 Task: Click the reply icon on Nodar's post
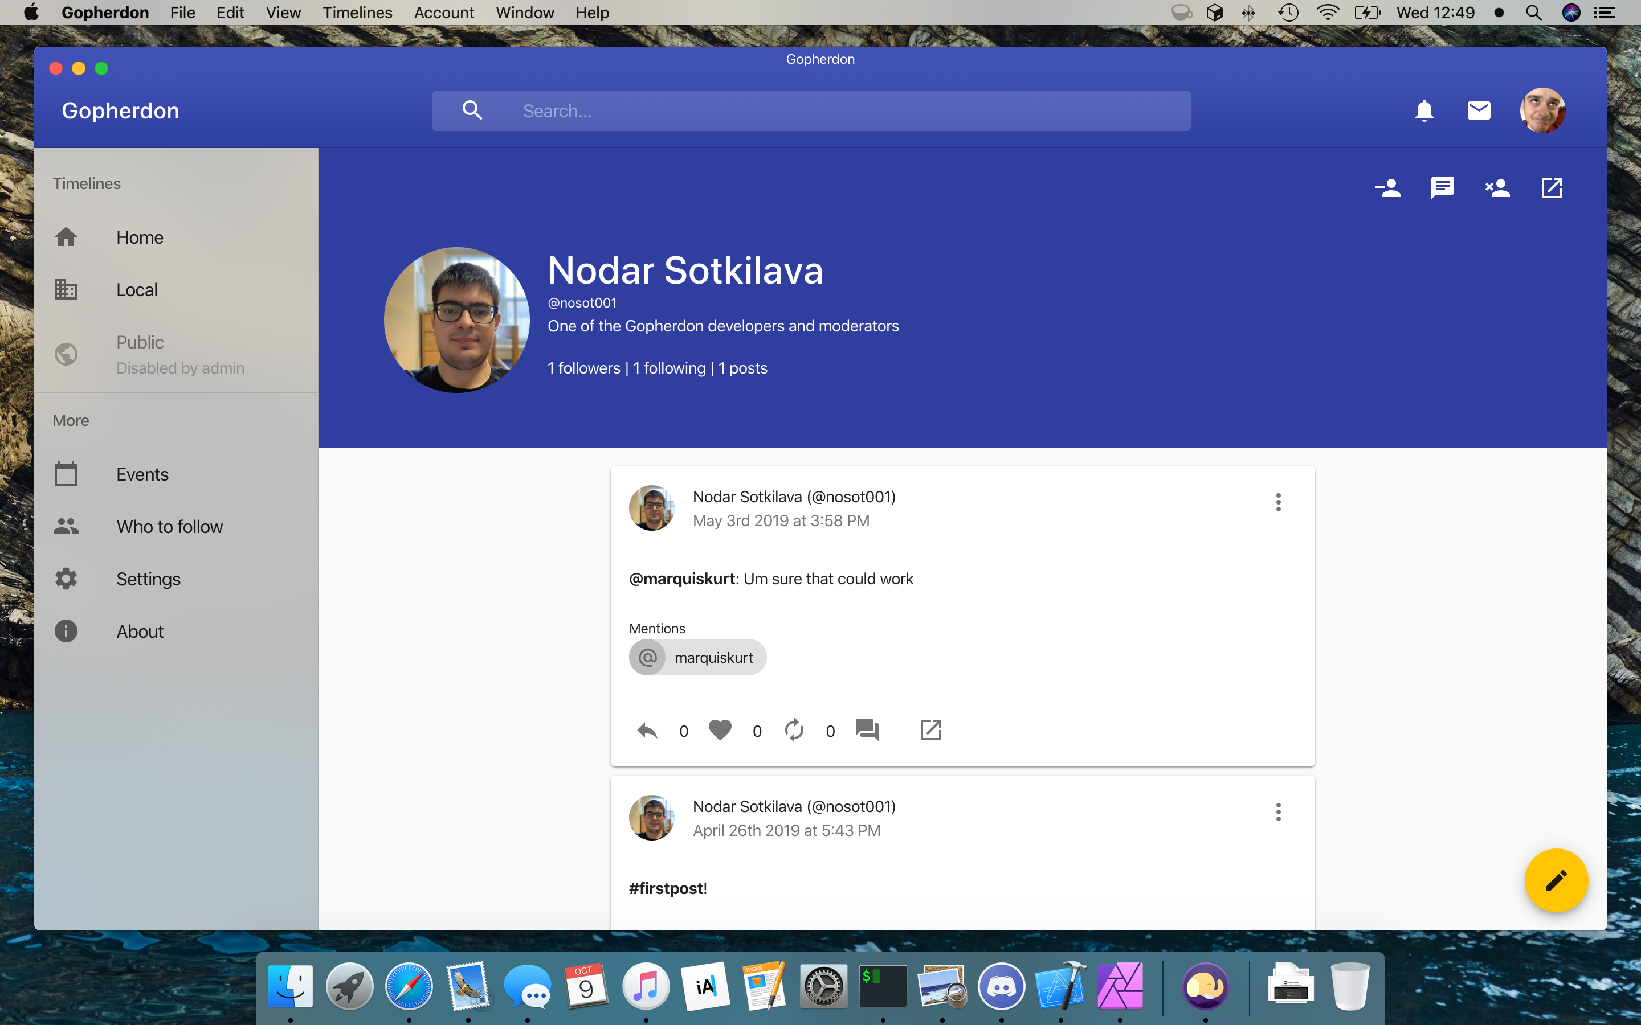click(647, 730)
